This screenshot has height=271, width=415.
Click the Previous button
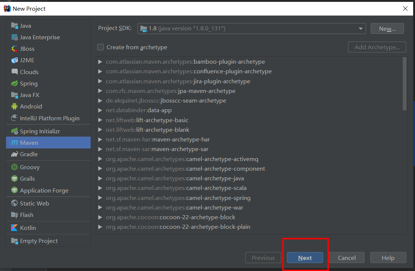pyautogui.click(x=263, y=258)
